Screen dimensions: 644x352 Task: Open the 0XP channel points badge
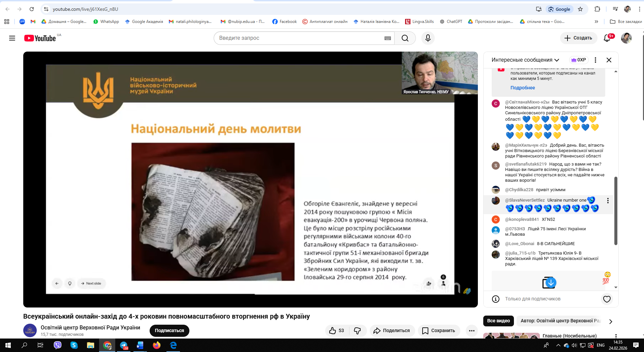point(578,60)
